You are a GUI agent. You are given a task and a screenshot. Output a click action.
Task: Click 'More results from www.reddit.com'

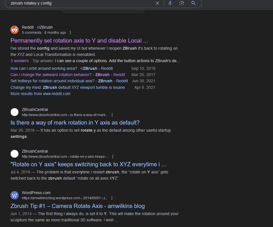[40, 94]
